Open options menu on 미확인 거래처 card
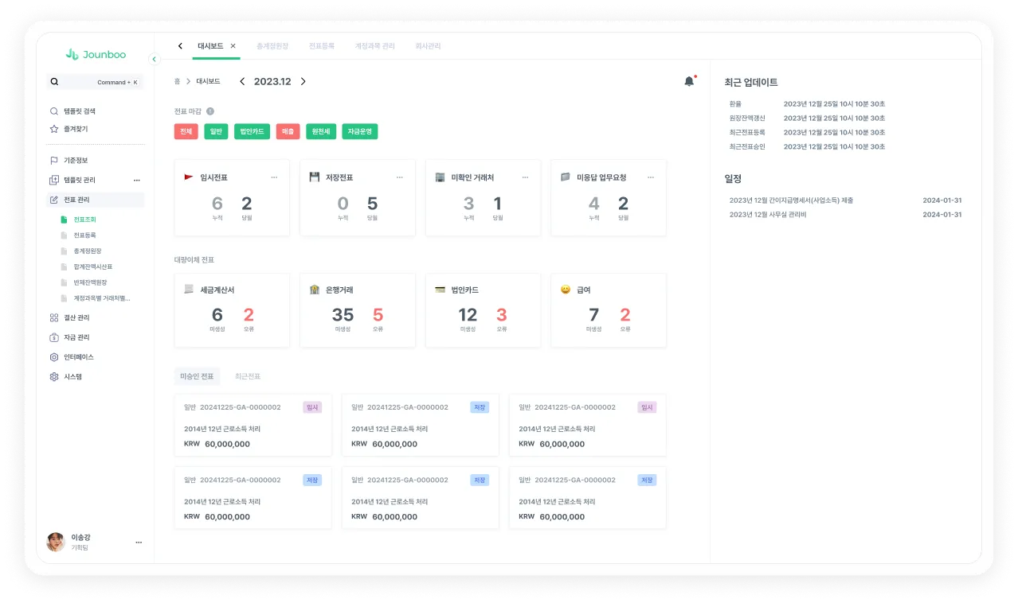This screenshot has width=1018, height=603. tap(525, 177)
